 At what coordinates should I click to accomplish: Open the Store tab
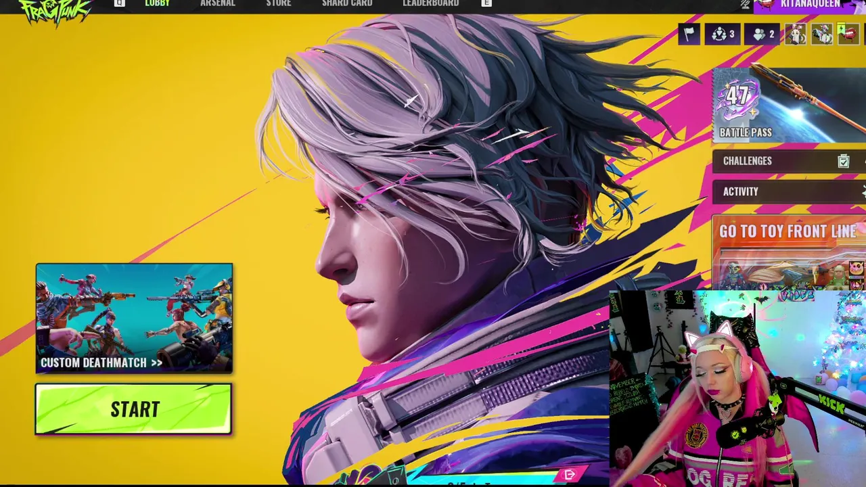click(279, 3)
